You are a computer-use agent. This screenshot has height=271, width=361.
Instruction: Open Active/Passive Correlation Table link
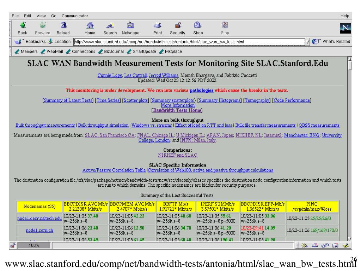point(114,170)
